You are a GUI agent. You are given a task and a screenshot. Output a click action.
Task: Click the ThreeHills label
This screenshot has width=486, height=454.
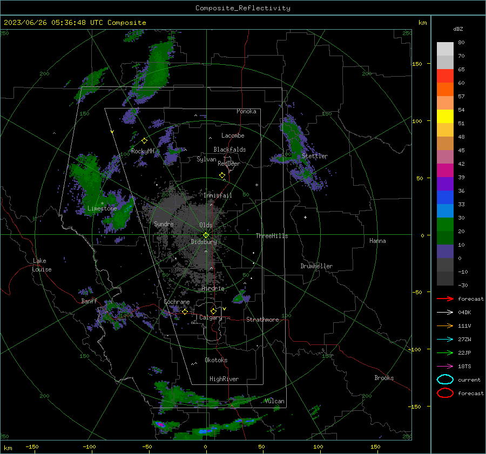[x=272, y=236]
